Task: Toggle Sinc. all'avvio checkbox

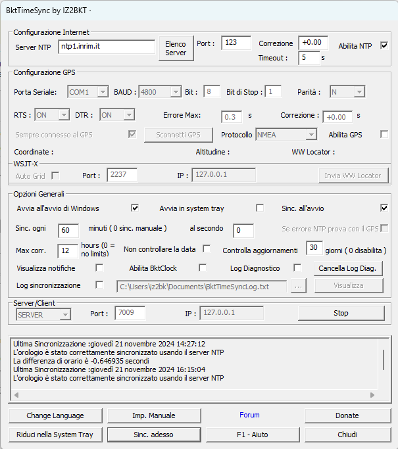Action: (x=384, y=208)
